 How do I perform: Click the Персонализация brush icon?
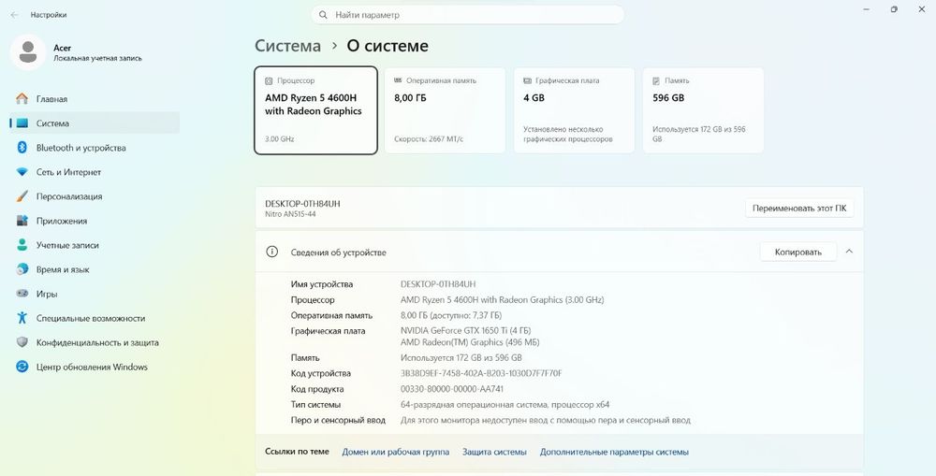22,196
